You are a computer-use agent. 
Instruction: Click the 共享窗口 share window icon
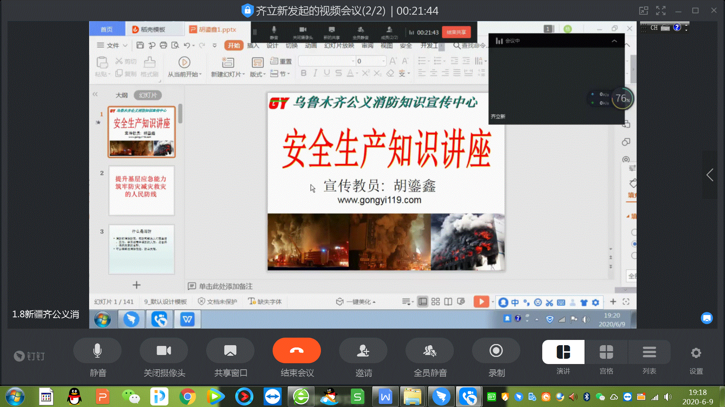[230, 351]
